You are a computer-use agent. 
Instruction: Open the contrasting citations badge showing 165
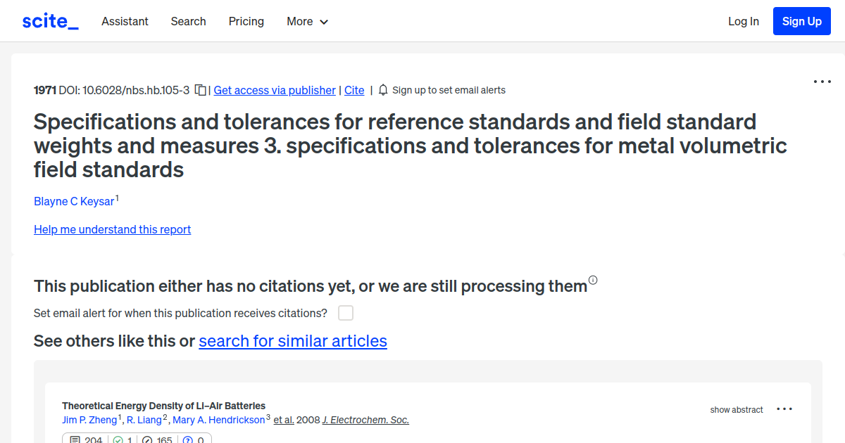[x=156, y=439]
